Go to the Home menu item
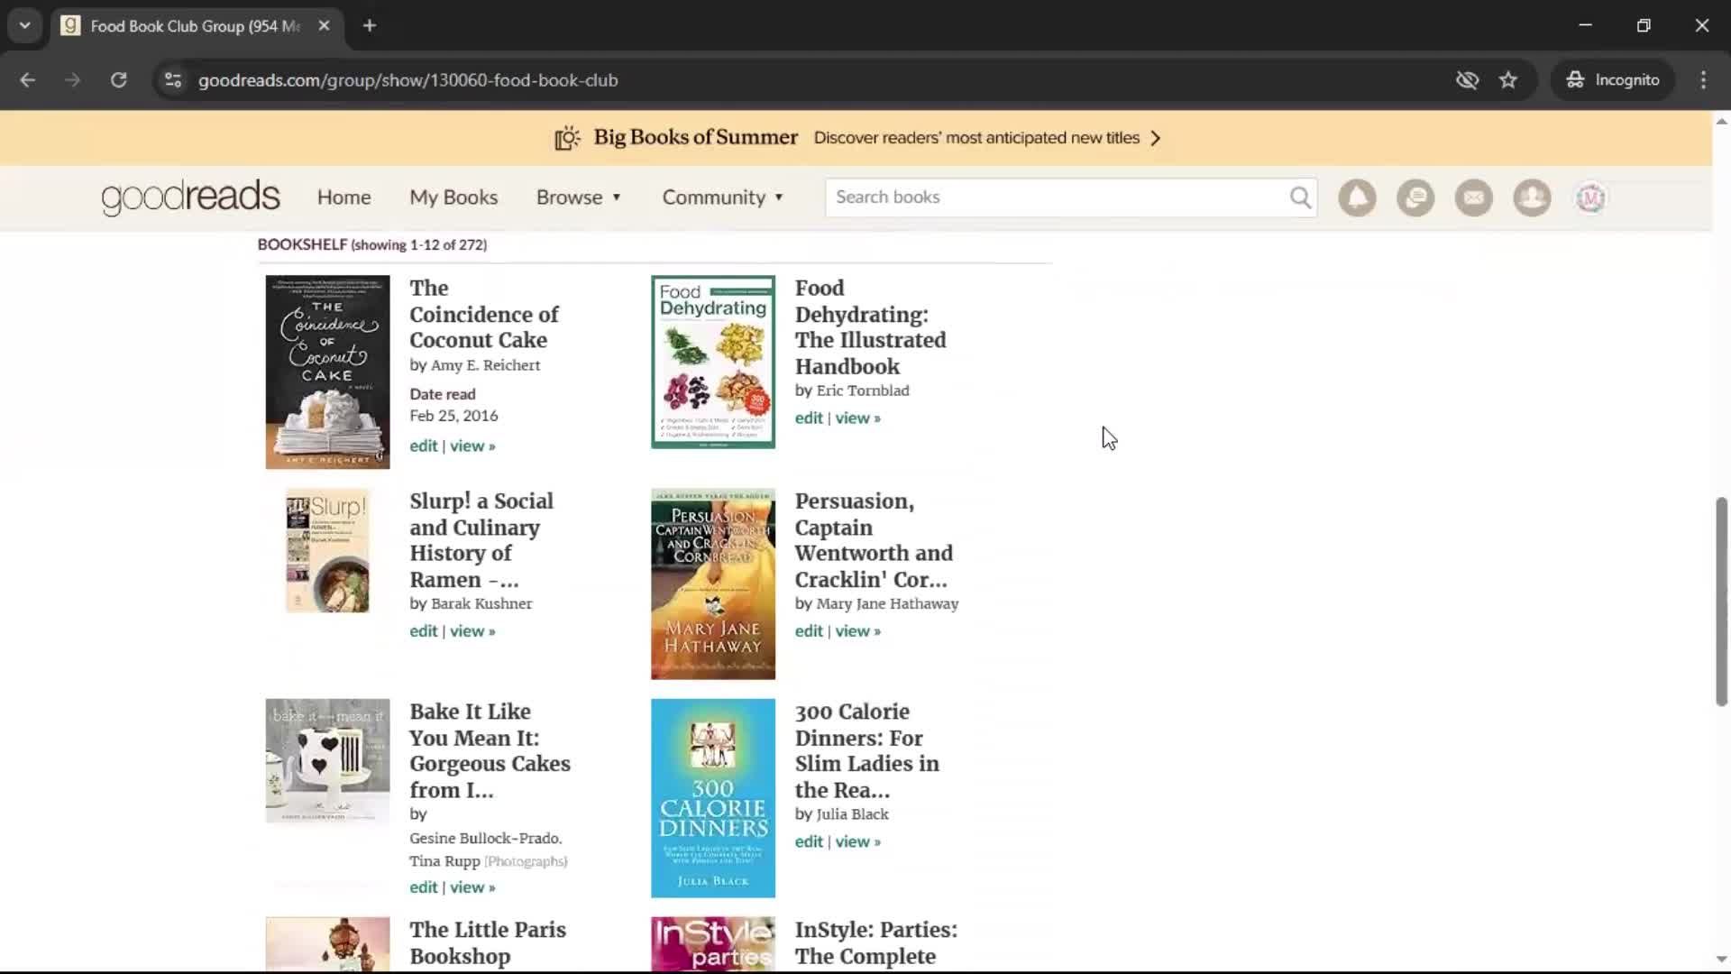The image size is (1731, 974). tap(343, 198)
